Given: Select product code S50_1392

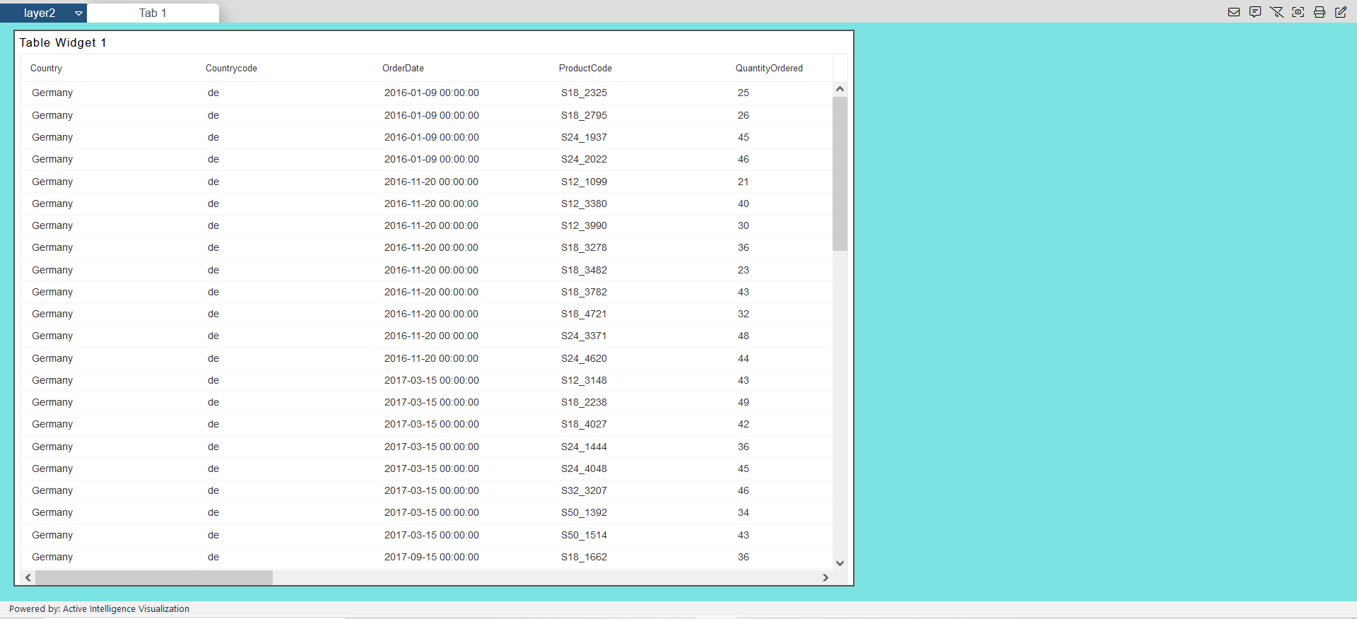Looking at the screenshot, I should click(584, 512).
